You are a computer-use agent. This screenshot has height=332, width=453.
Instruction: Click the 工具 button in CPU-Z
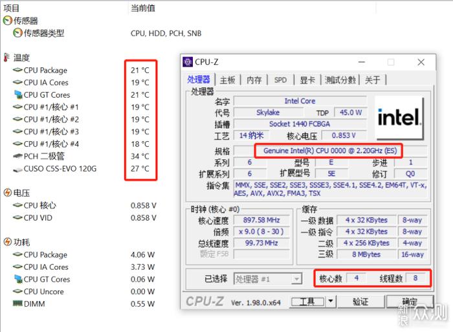pyautogui.click(x=307, y=302)
